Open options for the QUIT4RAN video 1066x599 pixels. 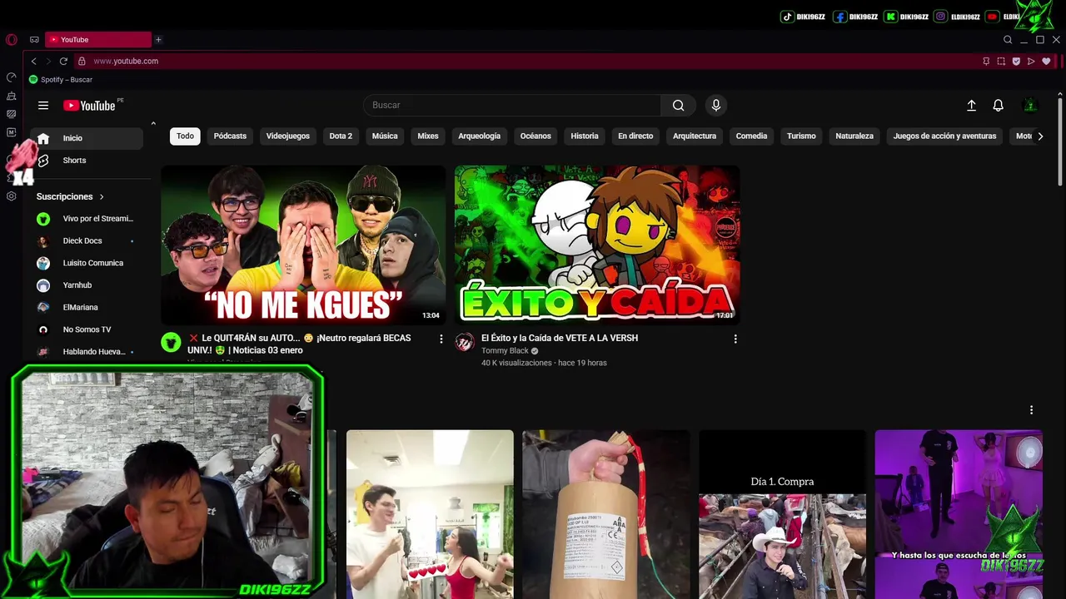point(441,339)
